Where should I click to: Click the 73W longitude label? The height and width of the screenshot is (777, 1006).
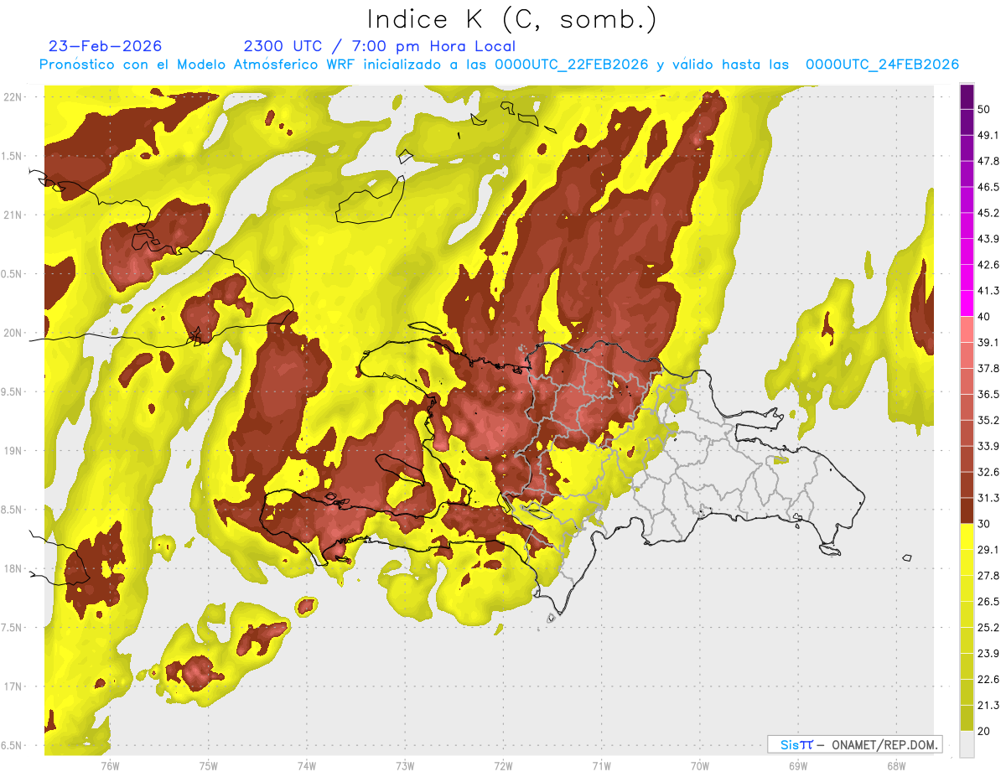click(x=405, y=765)
